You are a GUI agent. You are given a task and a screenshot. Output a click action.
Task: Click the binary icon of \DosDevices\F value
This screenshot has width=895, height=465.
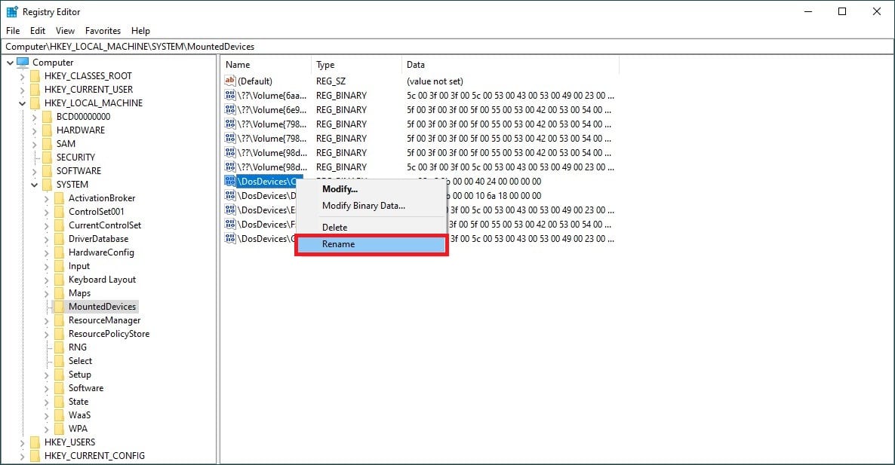tap(230, 224)
